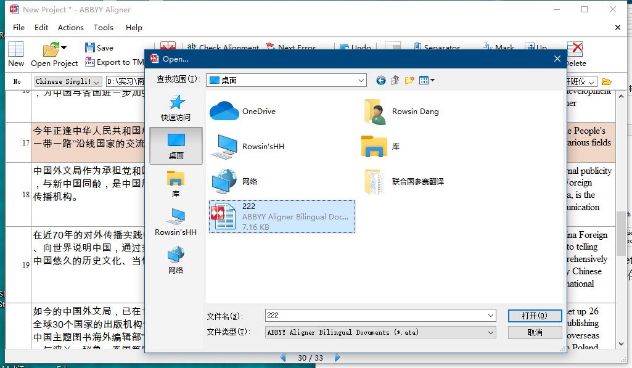Image resolution: width=632 pixels, height=368 pixels.
Task: Close the Open dialog
Action: coord(557,59)
